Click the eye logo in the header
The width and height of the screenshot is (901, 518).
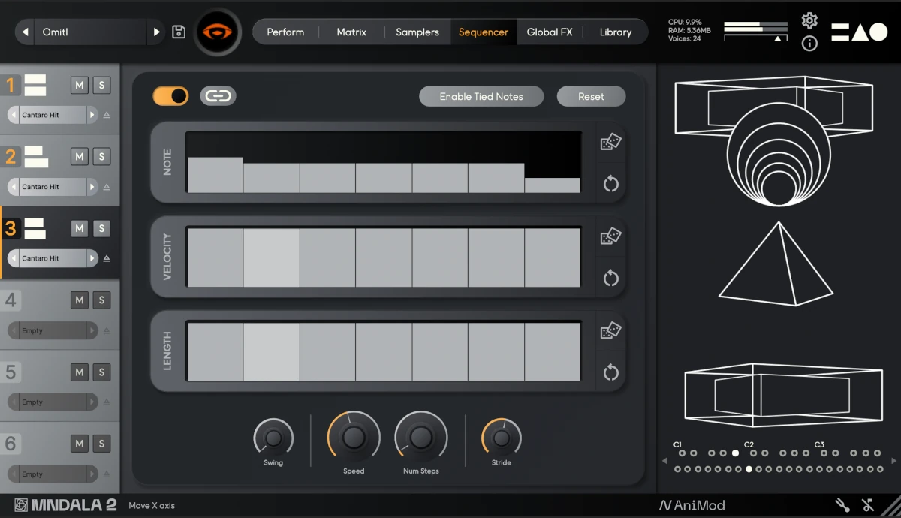[218, 31]
